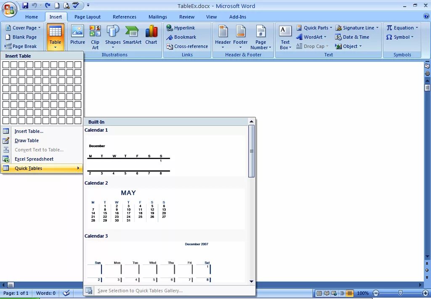The width and height of the screenshot is (431, 299).
Task: Click the Undo arrow icon
Action: point(35,5)
